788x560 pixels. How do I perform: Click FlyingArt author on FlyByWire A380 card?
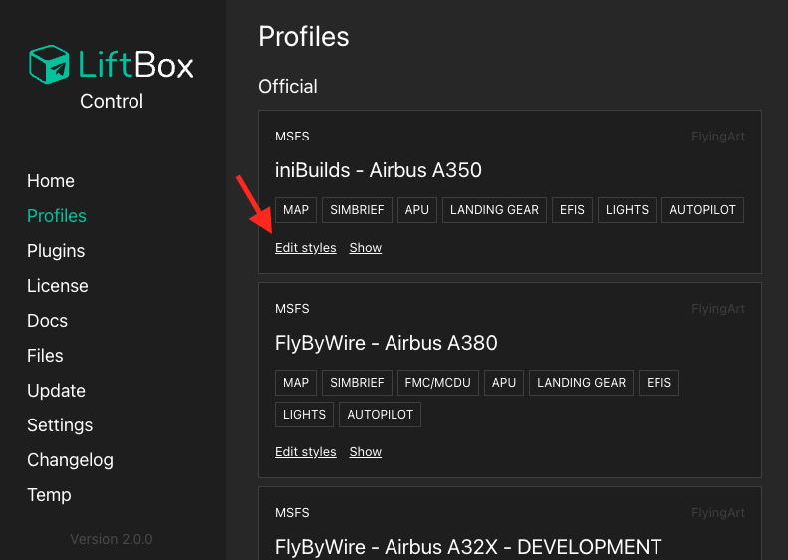(718, 309)
